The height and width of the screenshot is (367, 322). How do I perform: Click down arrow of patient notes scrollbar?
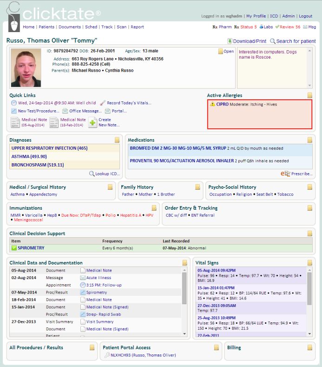pos(309,86)
